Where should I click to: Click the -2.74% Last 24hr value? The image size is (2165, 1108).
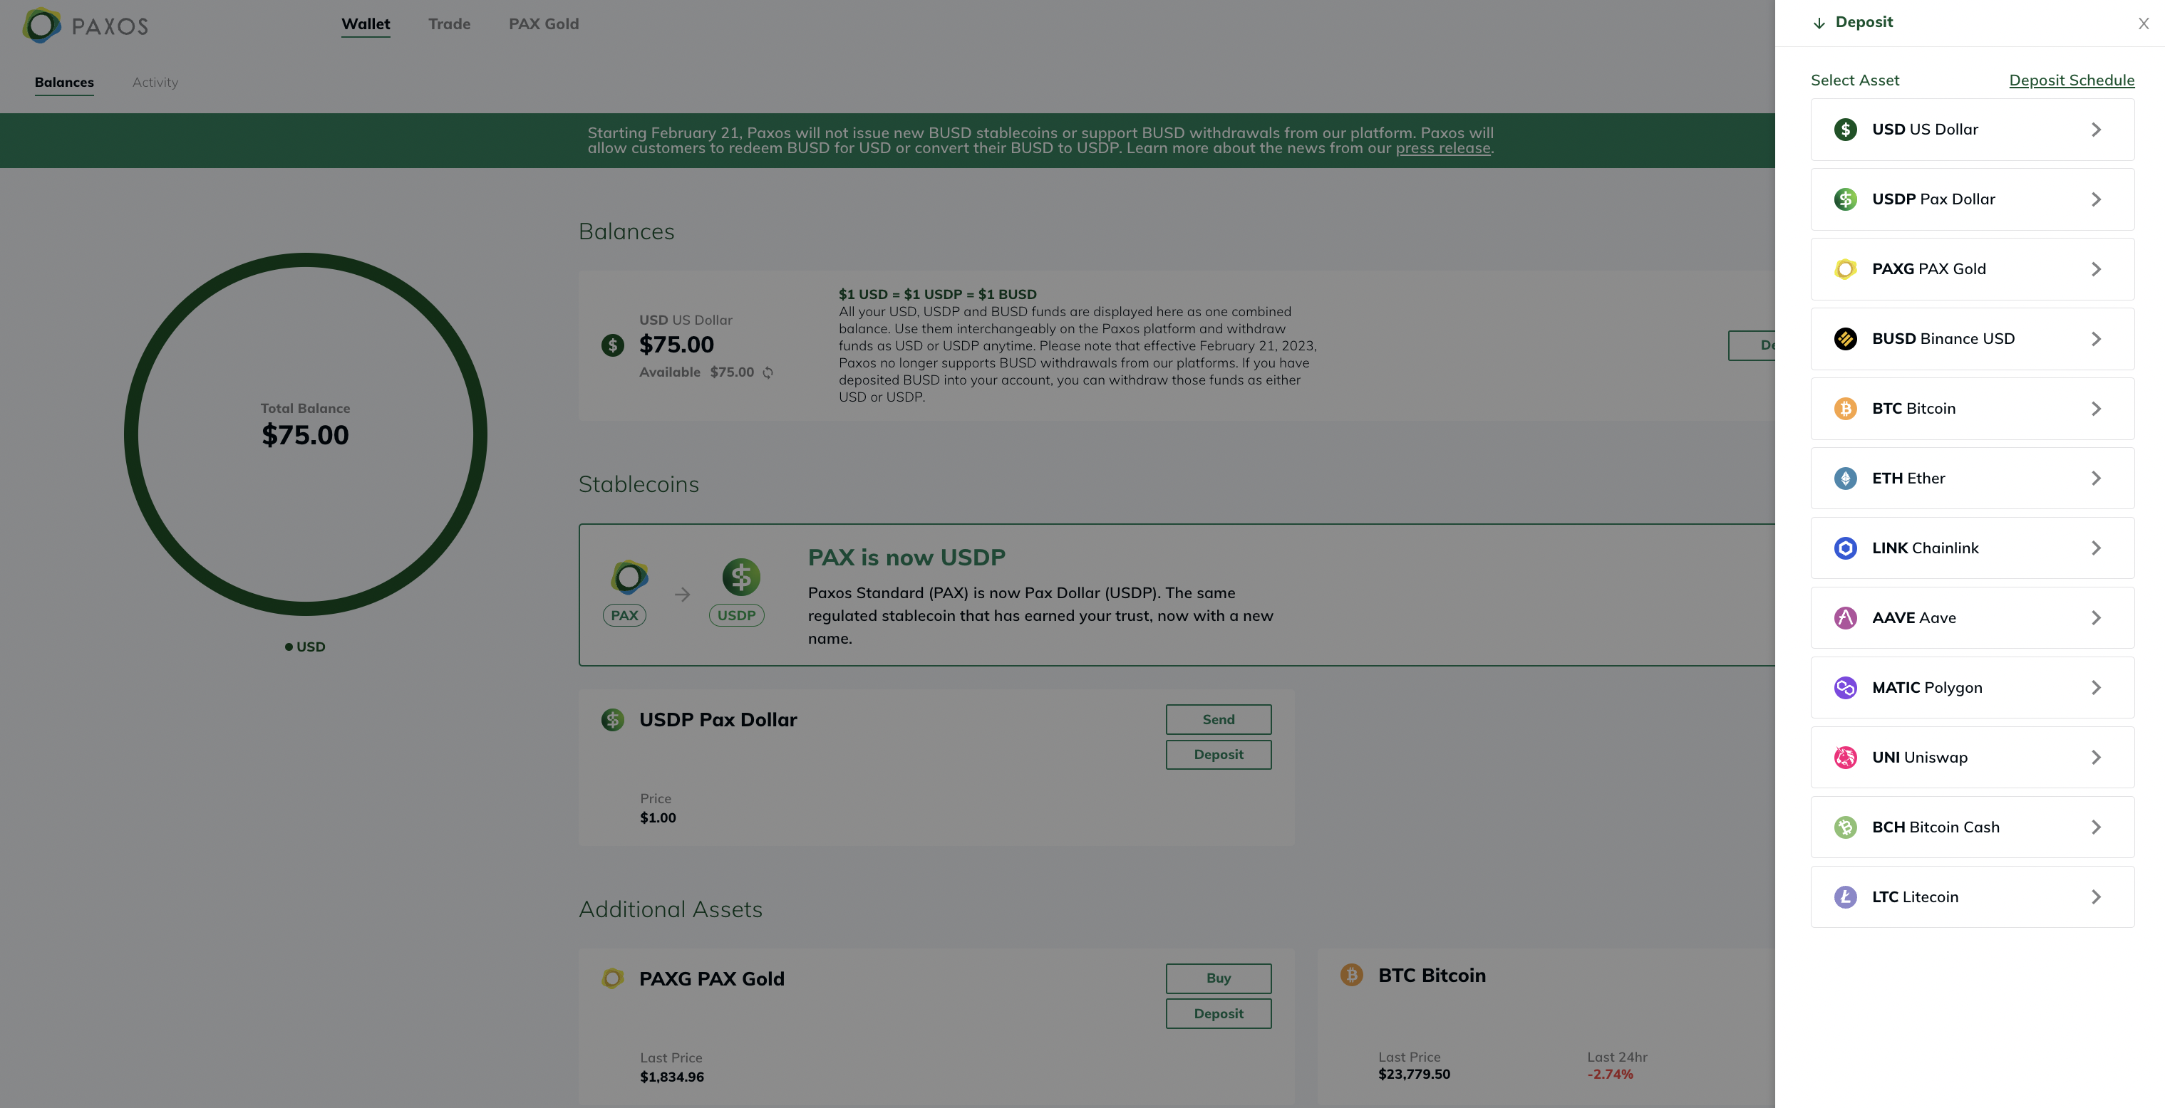click(1609, 1075)
